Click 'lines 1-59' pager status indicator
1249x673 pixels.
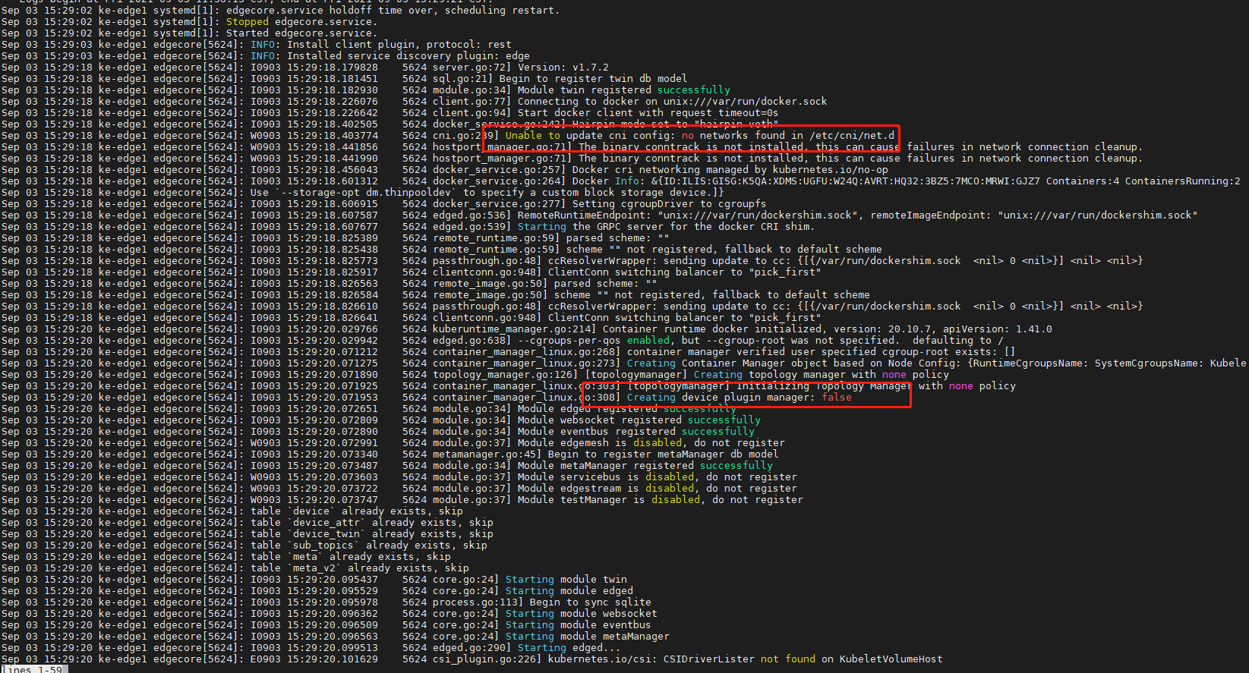pos(34,669)
